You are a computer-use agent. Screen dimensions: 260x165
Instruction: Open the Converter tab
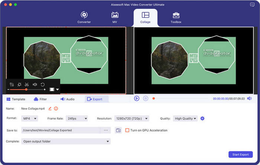(84, 17)
